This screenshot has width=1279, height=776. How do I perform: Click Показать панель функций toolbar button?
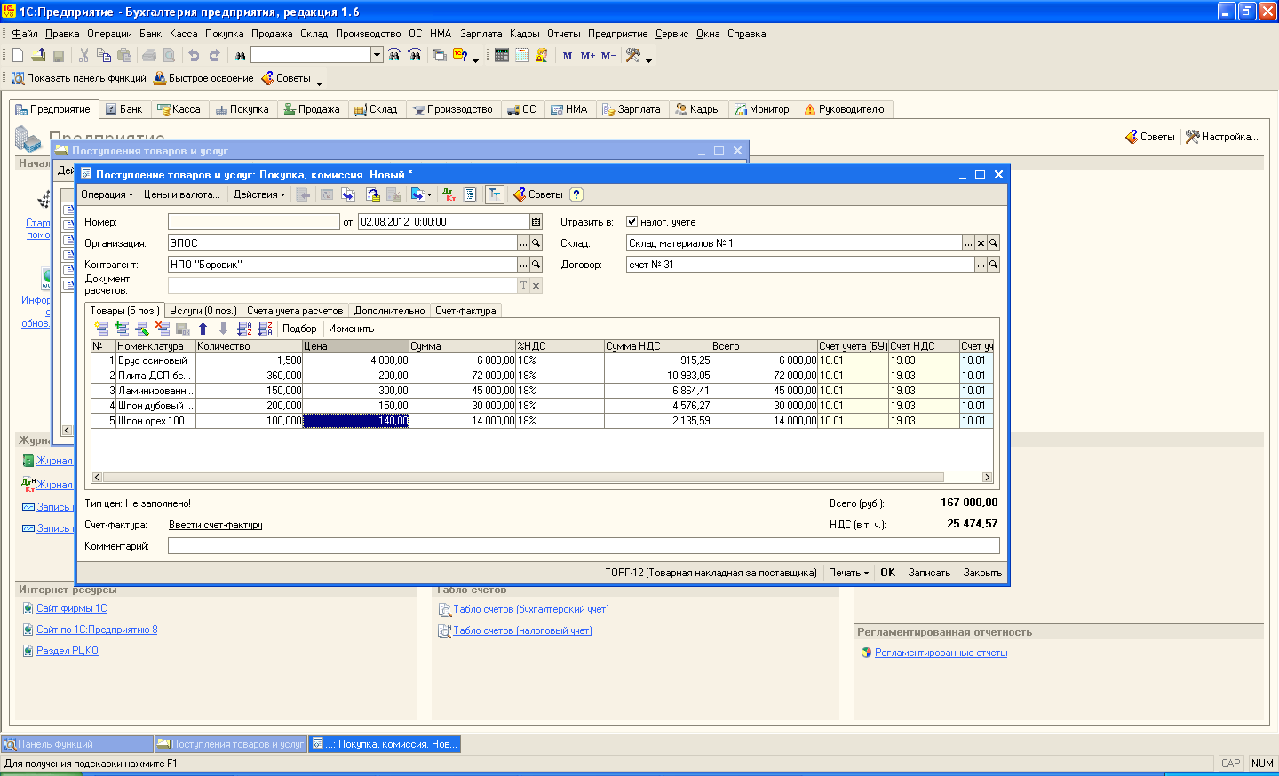[x=78, y=78]
